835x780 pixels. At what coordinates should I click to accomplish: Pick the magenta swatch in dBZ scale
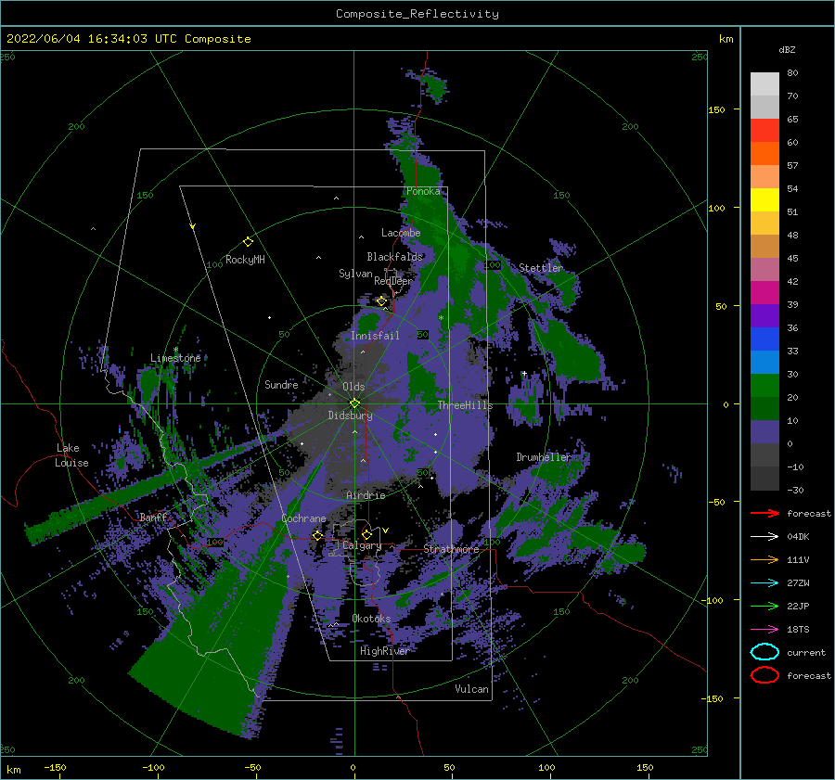pos(764,293)
